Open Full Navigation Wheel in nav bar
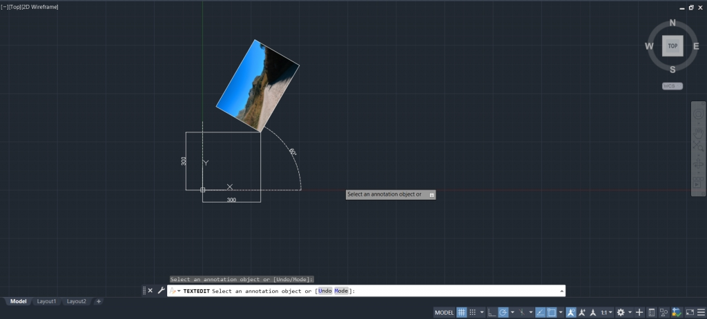This screenshot has height=319, width=707. tap(698, 114)
